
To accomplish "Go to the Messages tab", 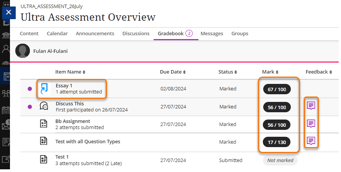I will [x=211, y=34].
